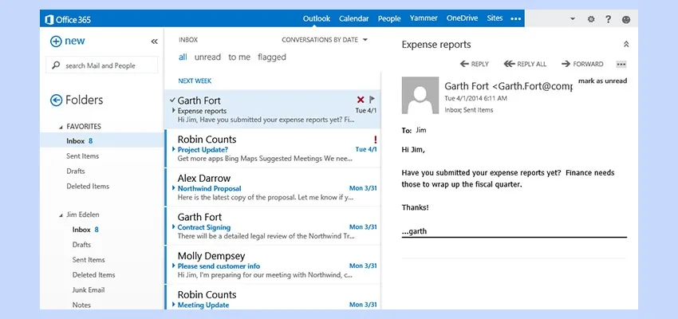Collapse the Jim Edelen mailbox tree
The width and height of the screenshot is (678, 319).
(61, 215)
